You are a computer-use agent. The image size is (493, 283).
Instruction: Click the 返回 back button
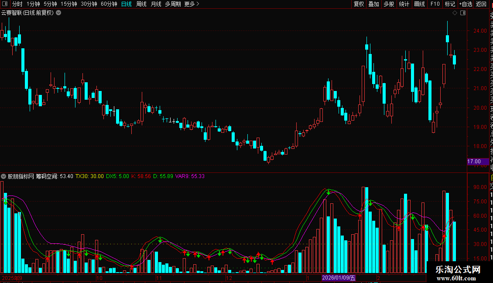(x=481, y=4)
